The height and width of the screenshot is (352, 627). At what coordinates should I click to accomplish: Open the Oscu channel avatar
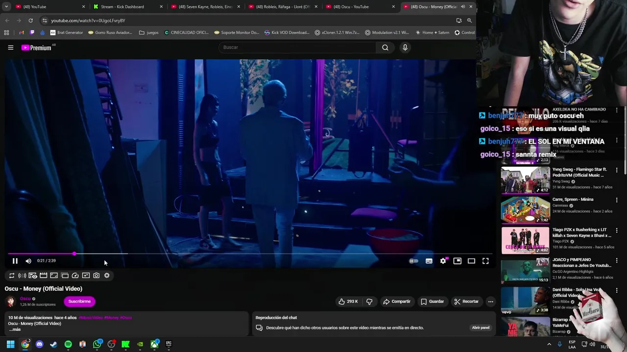11,302
